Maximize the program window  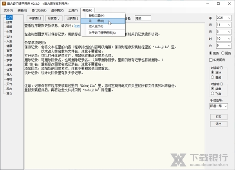pos(219,4)
